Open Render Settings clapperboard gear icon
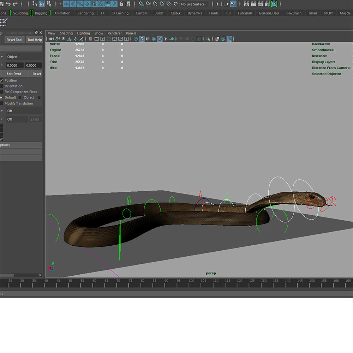353x353 pixels. coord(267,4)
